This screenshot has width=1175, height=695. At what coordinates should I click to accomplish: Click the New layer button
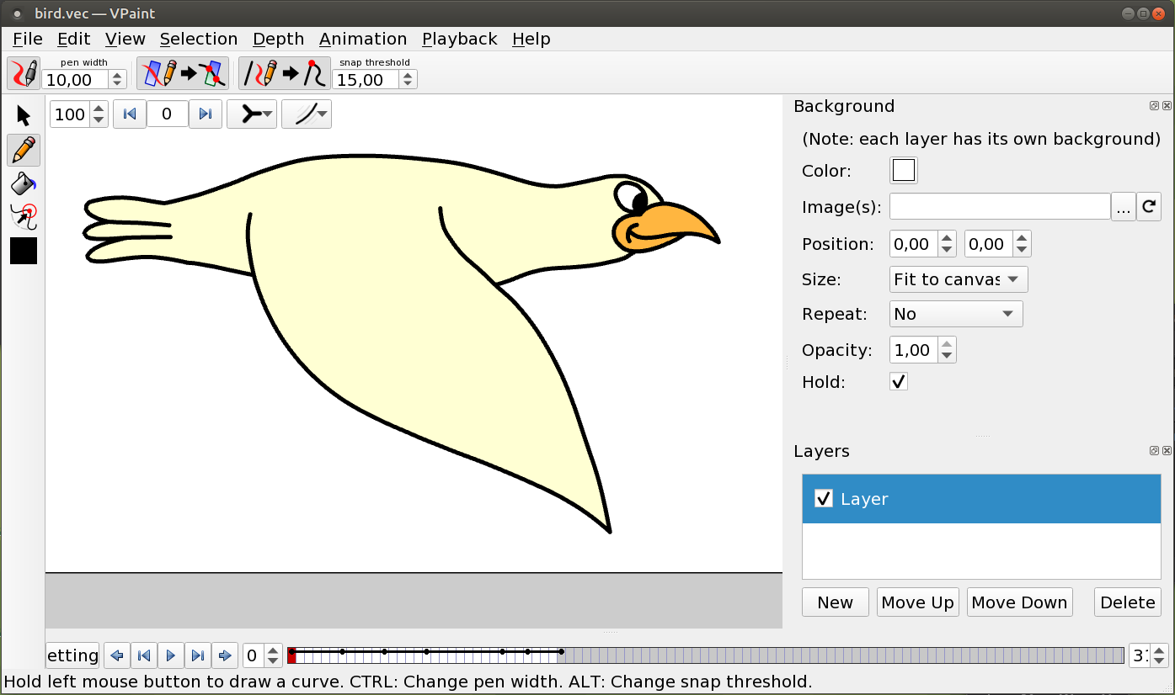(x=835, y=602)
